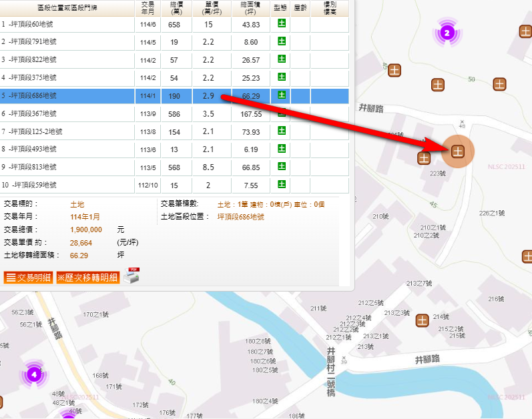The height and width of the screenshot is (419, 532).
Task: Click the 總面積(坪) column header
Action: tap(251, 8)
